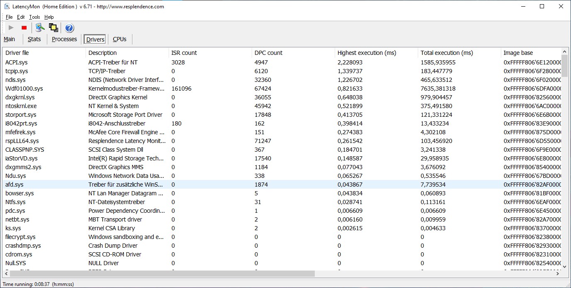This screenshot has width=571, height=288.
Task: Select the ACPI.sys driver row
Action: point(17,62)
